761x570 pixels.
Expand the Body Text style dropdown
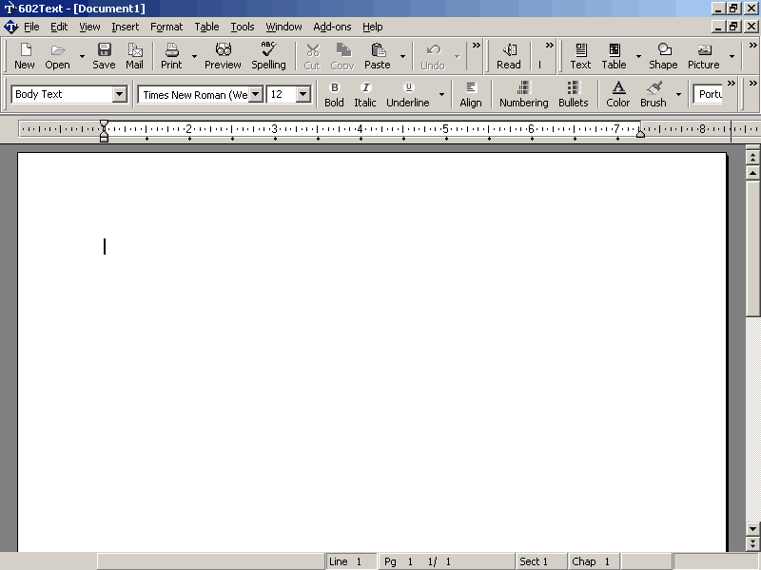[120, 94]
